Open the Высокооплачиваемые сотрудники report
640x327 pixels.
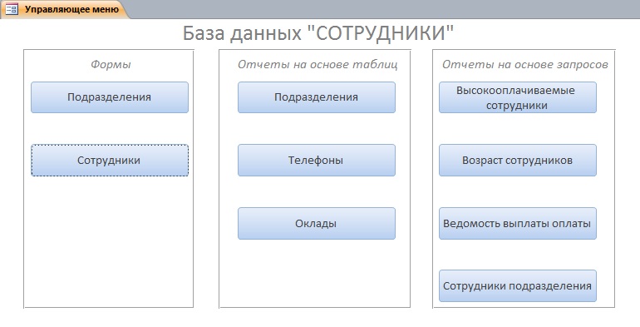point(518,97)
